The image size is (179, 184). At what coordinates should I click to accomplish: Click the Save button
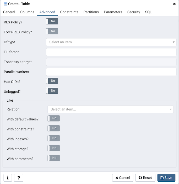[x=166, y=178]
